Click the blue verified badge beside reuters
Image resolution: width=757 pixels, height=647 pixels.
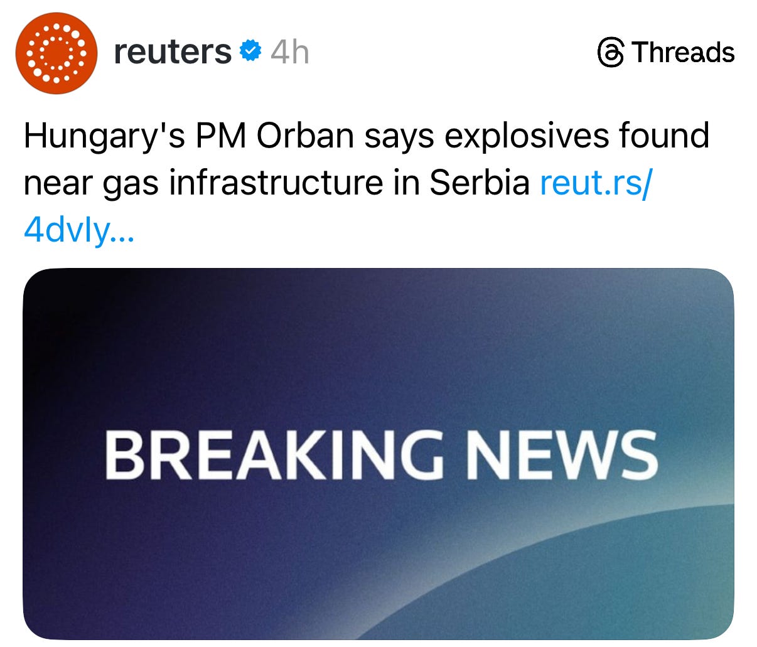251,51
